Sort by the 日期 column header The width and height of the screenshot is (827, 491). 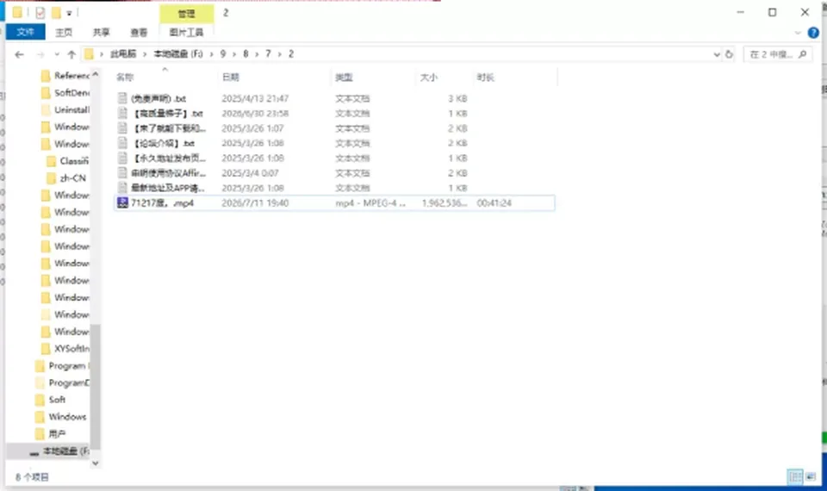(x=274, y=77)
